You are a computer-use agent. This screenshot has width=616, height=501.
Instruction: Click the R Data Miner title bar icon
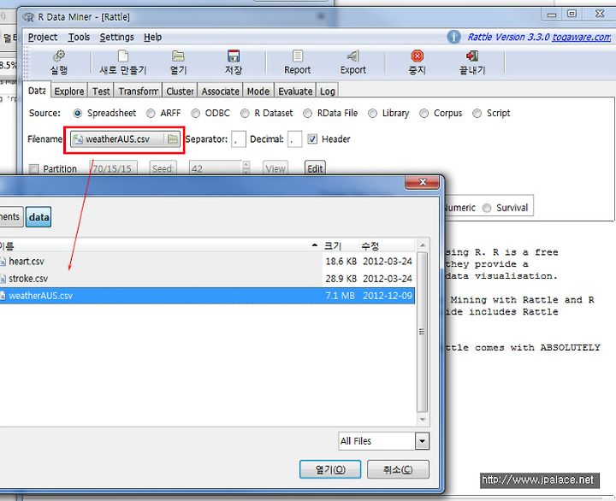pos(28,17)
